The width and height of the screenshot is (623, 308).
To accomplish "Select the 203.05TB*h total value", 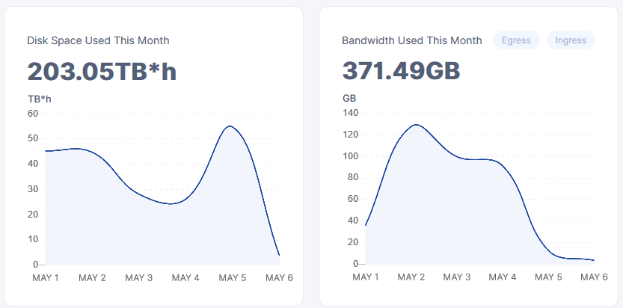I will click(102, 71).
